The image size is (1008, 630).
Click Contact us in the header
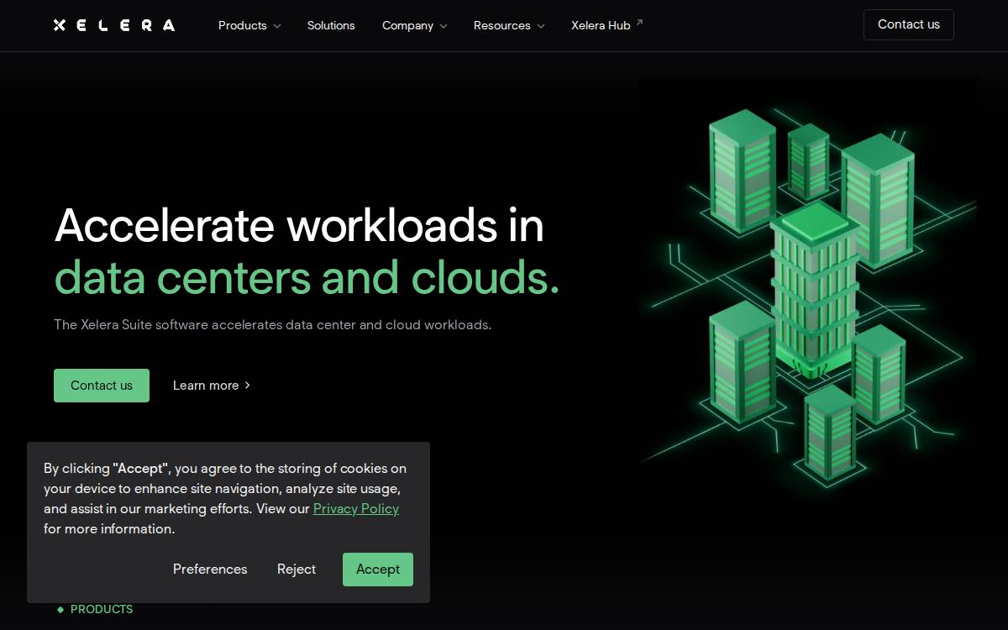pos(909,24)
